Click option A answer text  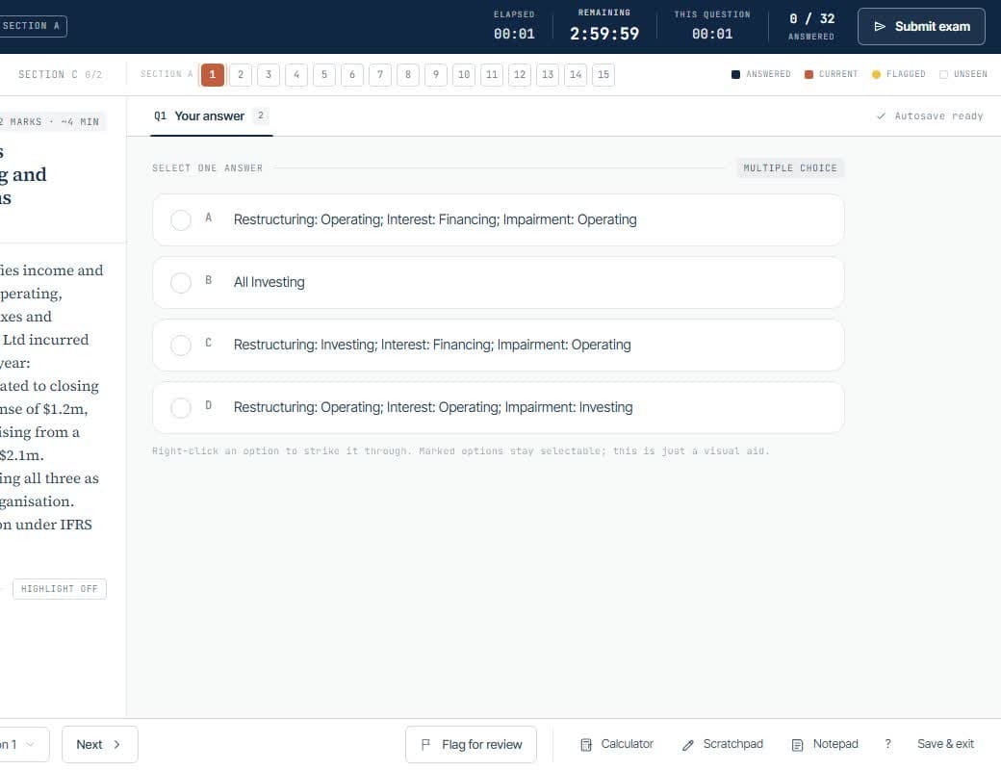435,219
